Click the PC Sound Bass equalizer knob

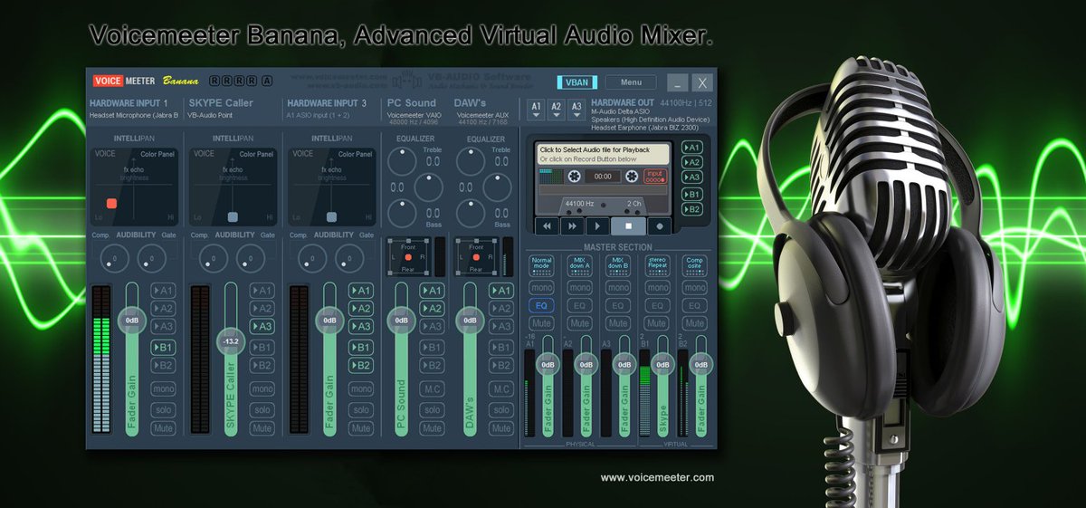(x=402, y=214)
